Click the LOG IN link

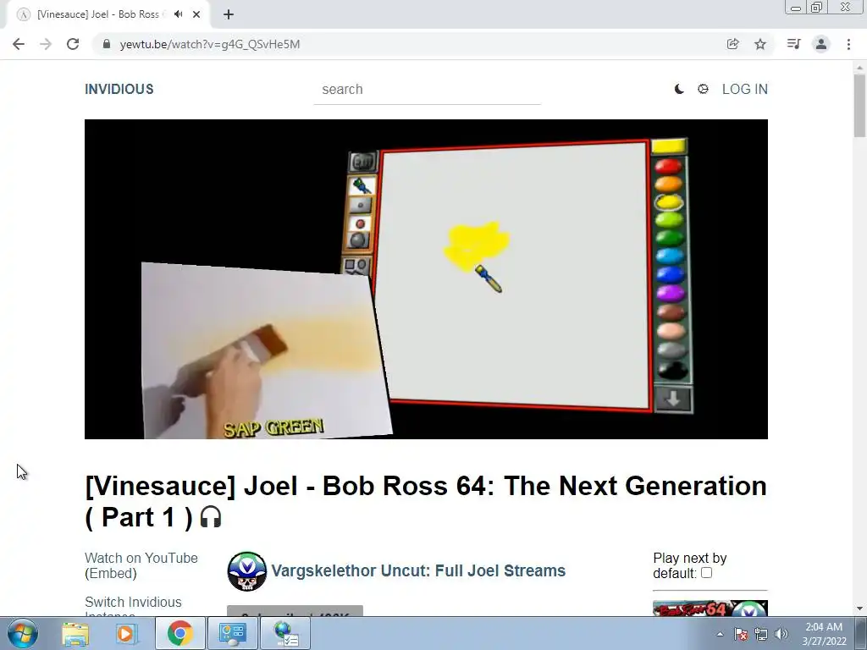(x=745, y=89)
